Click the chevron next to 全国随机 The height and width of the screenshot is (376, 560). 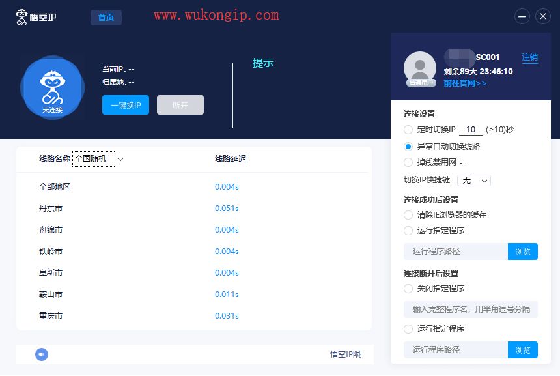tap(120, 160)
